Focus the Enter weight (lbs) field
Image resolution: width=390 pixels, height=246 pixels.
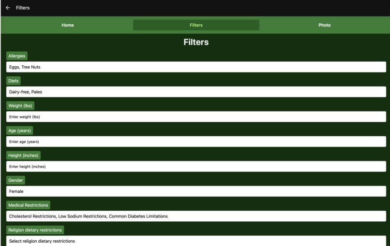click(x=196, y=116)
